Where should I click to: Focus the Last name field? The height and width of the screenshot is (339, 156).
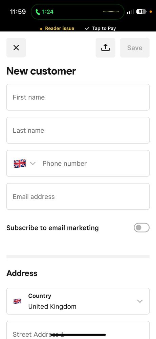pos(78,130)
